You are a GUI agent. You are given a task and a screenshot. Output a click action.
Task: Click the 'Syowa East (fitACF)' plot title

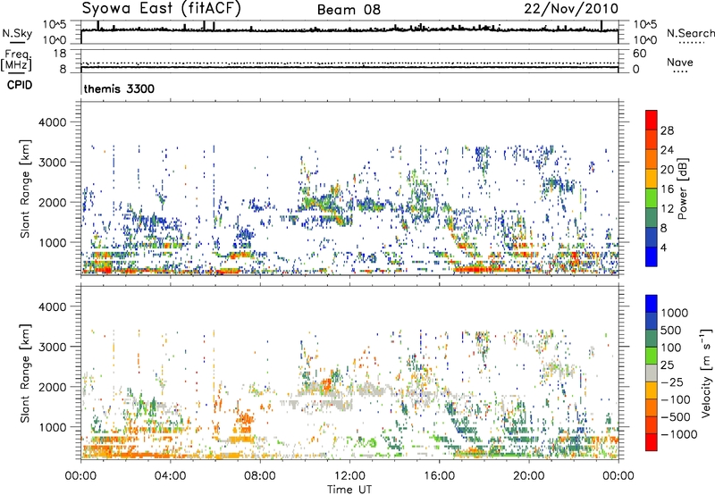coord(162,9)
